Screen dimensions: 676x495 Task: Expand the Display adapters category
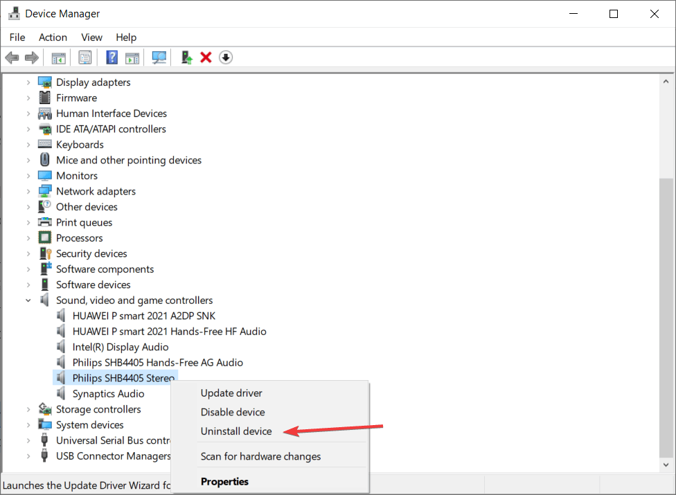point(28,82)
